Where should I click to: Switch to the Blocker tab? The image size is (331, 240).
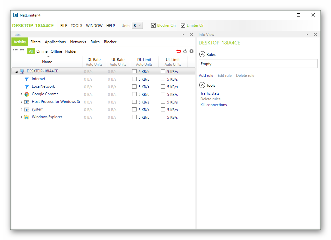[x=110, y=42]
